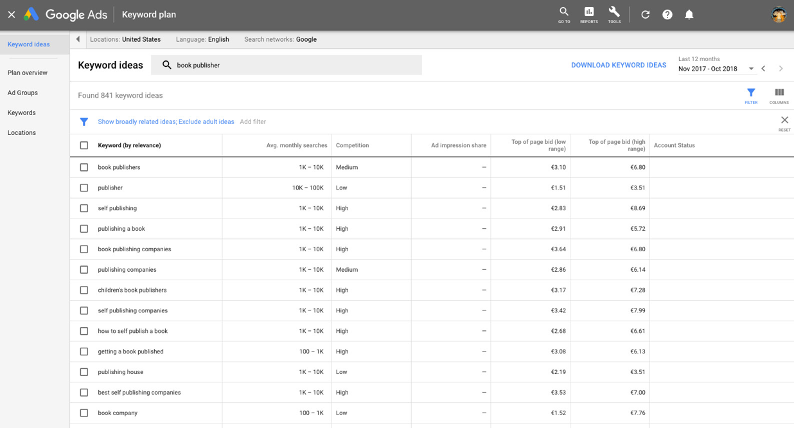The height and width of the screenshot is (428, 794).
Task: Click the Add filter link
Action: tap(252, 121)
